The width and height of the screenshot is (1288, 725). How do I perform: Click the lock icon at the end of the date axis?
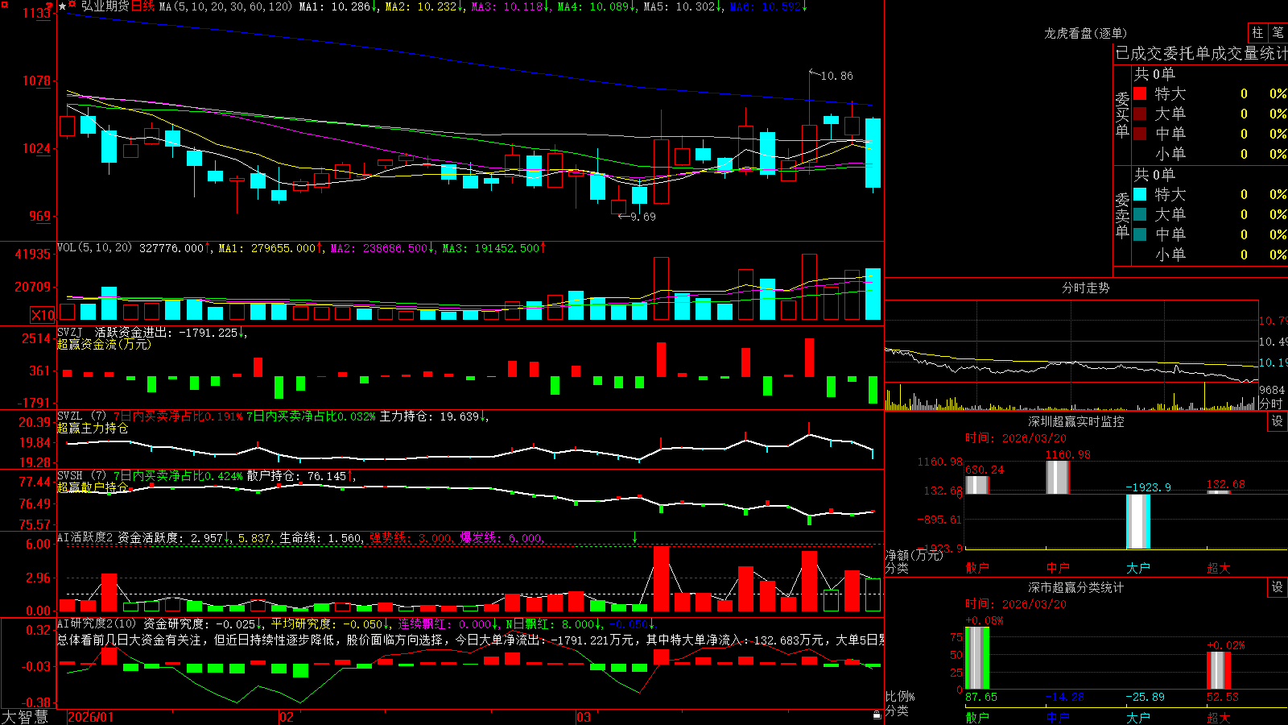pyautogui.click(x=877, y=715)
